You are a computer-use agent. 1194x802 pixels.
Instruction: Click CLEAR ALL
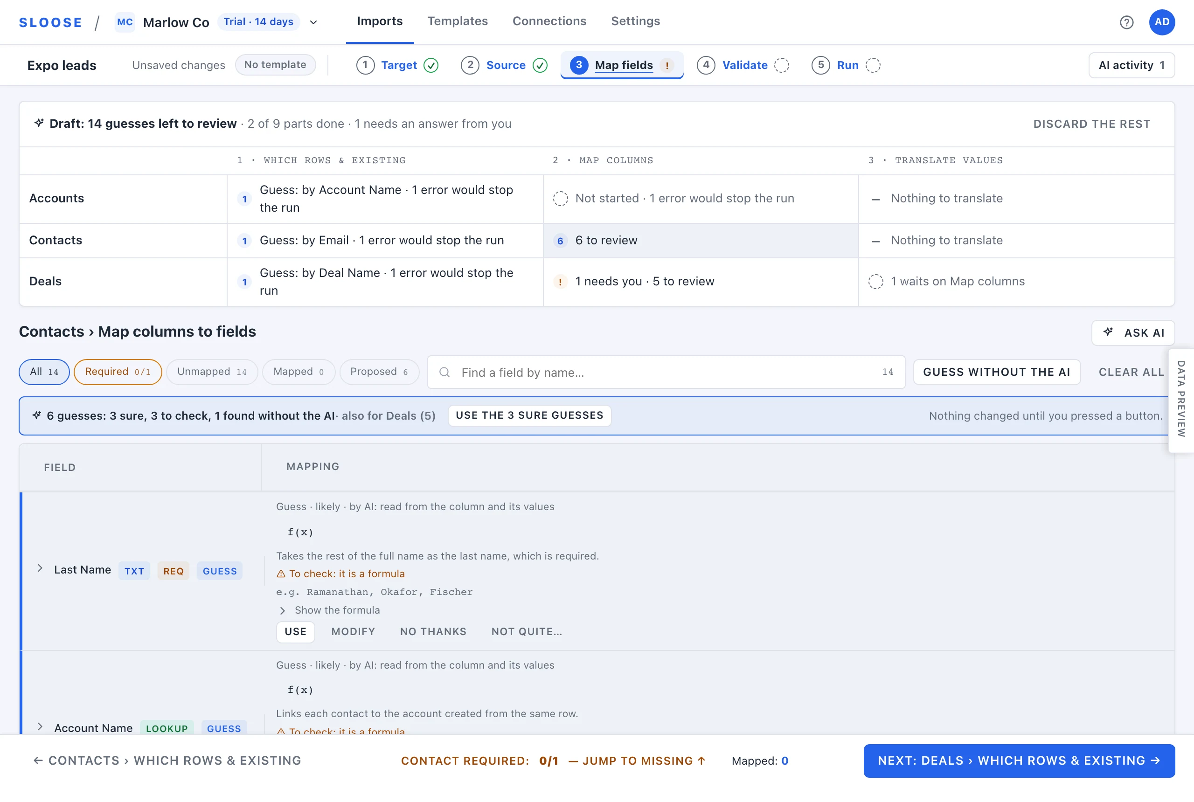click(1131, 372)
